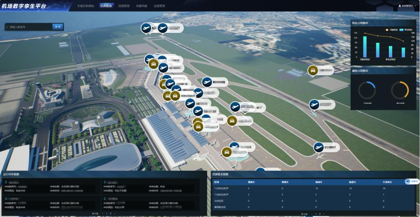The width and height of the screenshot is (420, 217).
Task: Click the 行李拖车 column header
Action: (x=387, y=182)
